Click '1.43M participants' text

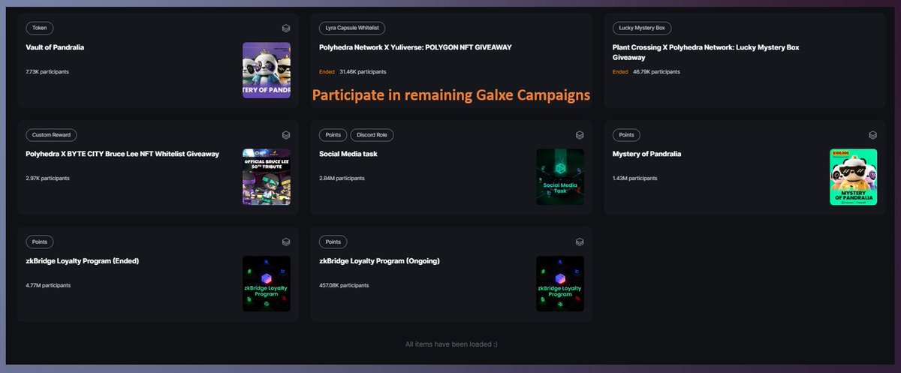tap(635, 179)
